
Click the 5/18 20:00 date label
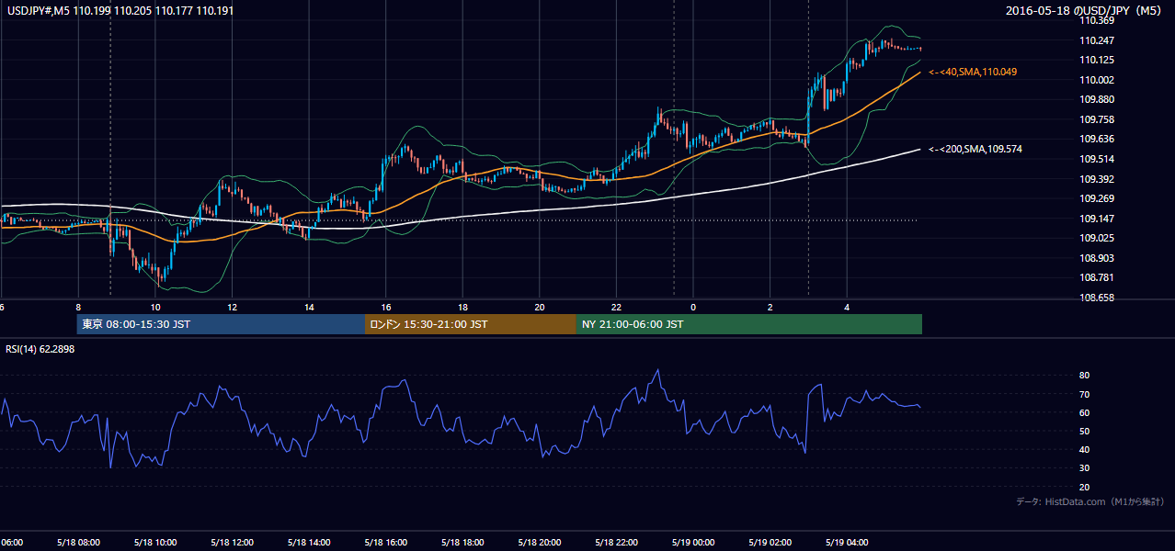tap(539, 542)
